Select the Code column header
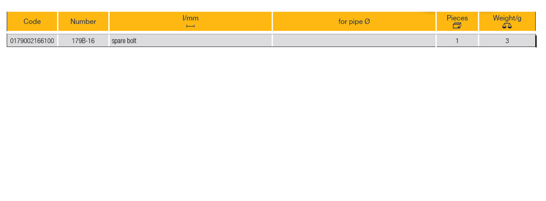The image size is (546, 201). pyautogui.click(x=32, y=21)
